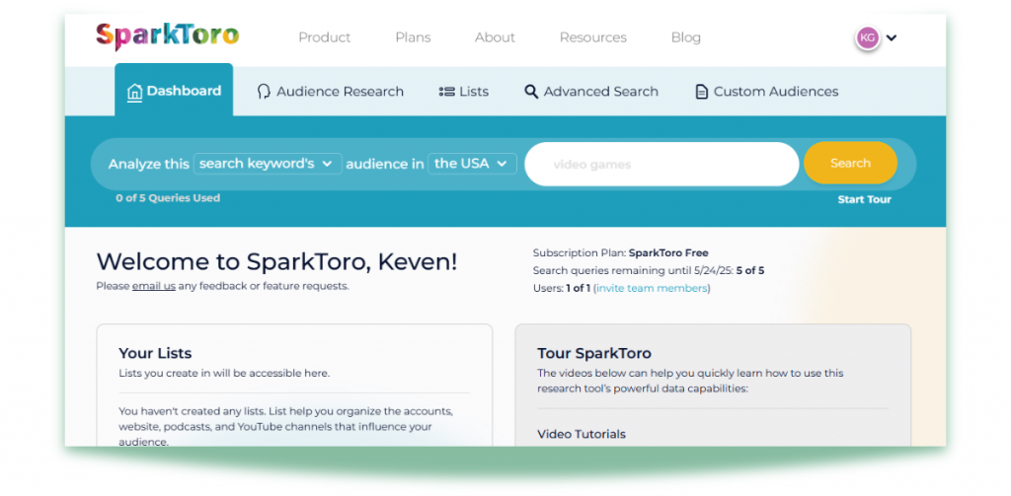Click the Start Tour link

[x=864, y=200]
